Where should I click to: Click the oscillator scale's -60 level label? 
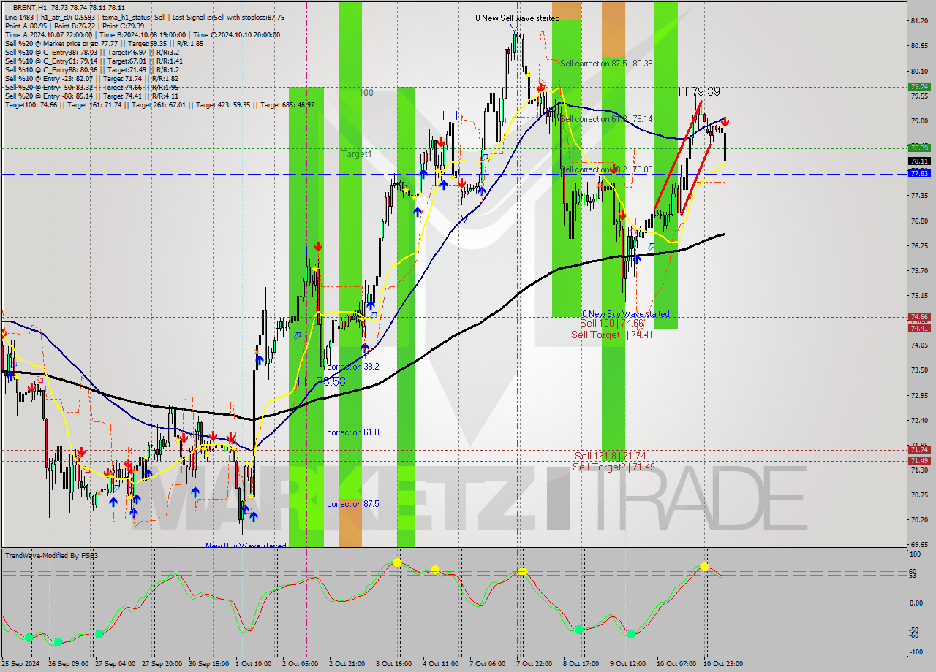915,635
